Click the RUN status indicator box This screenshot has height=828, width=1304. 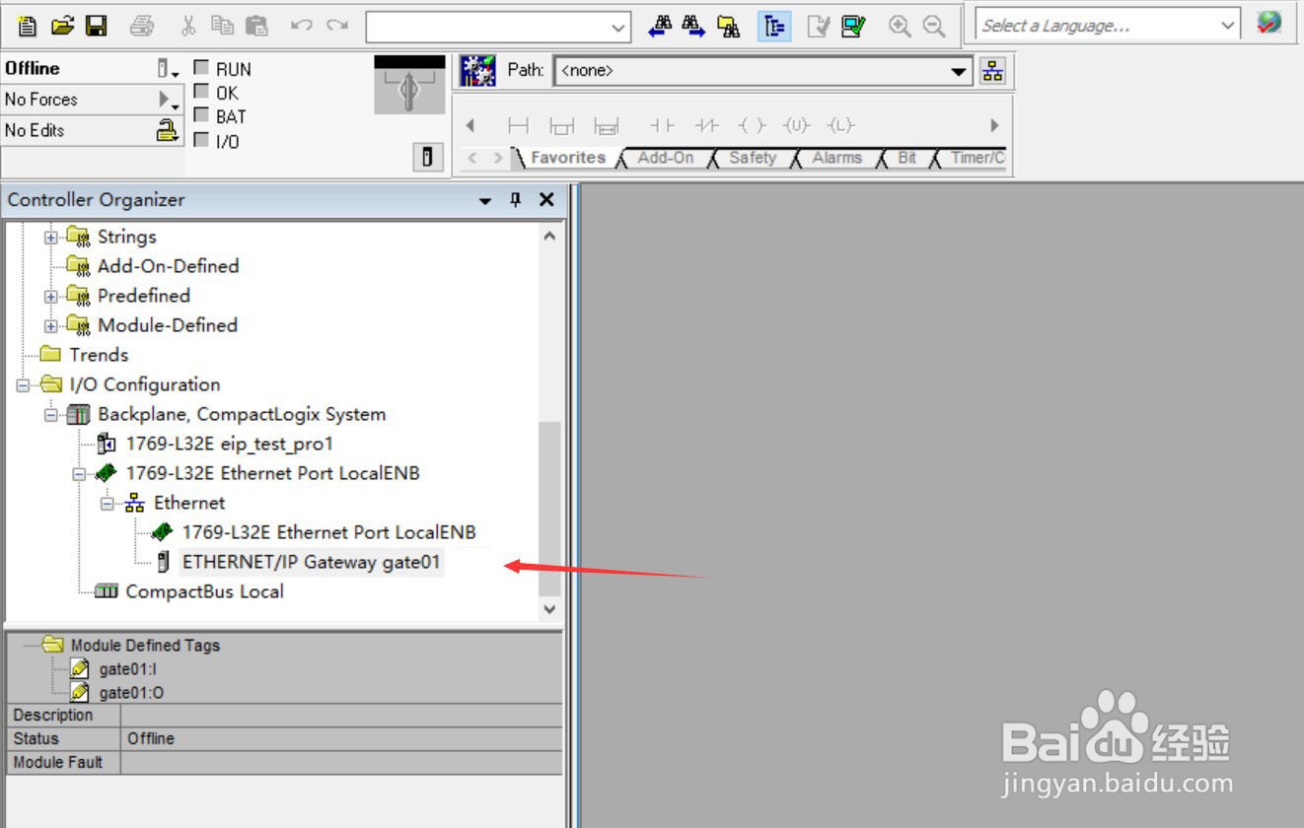click(x=201, y=68)
